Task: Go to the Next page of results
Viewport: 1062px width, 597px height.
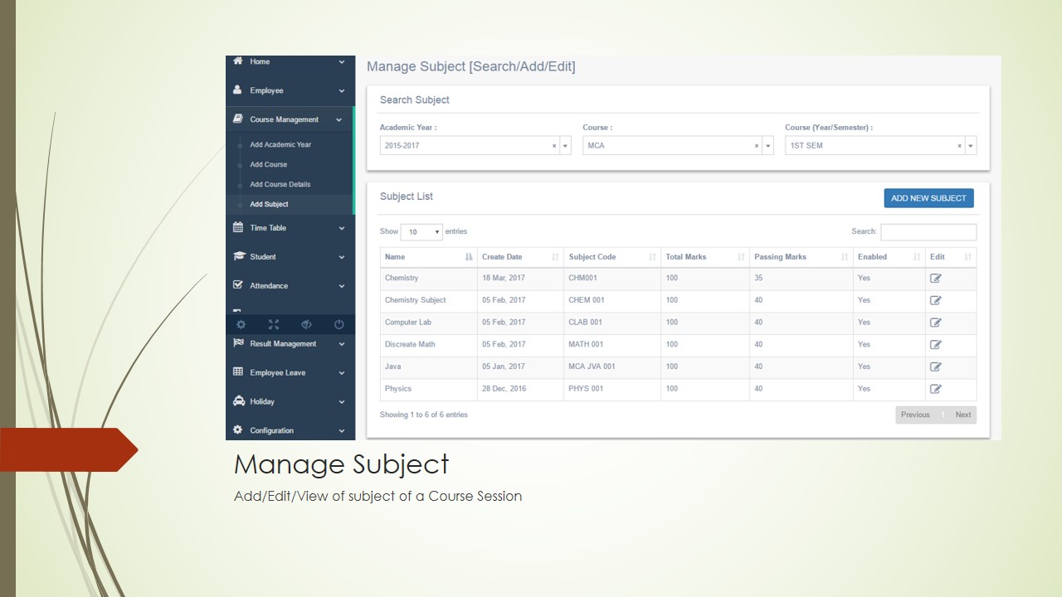Action: click(962, 415)
